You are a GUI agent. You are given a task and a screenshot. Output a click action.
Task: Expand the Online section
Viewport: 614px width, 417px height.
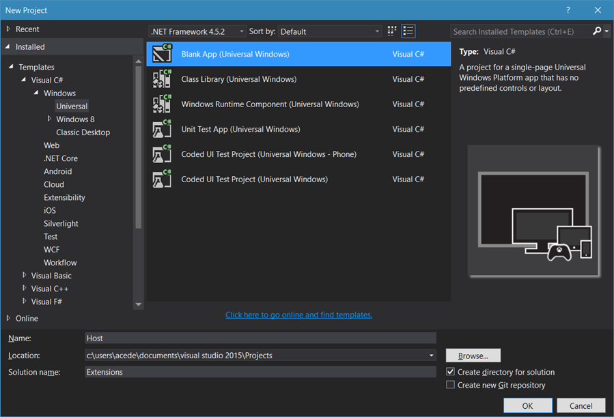8,318
